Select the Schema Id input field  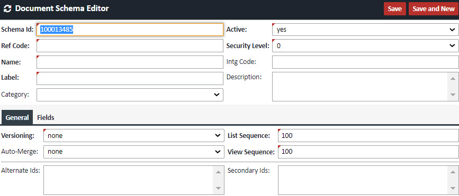130,30
